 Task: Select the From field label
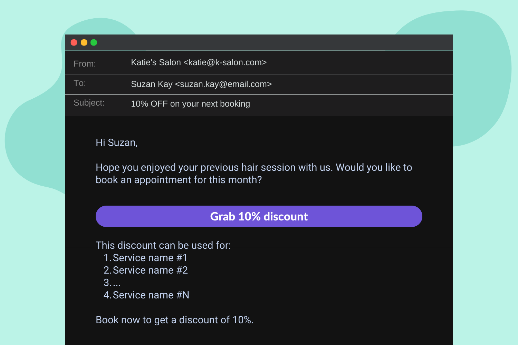click(85, 63)
